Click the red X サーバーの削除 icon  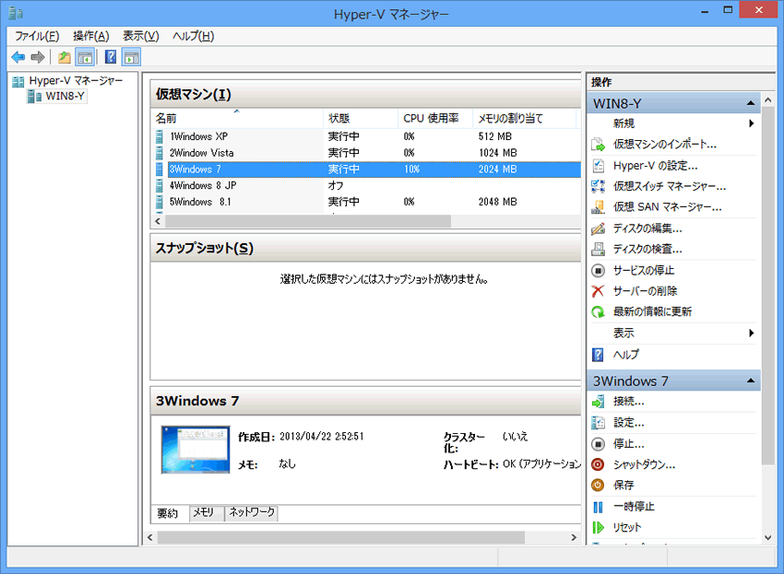[598, 291]
